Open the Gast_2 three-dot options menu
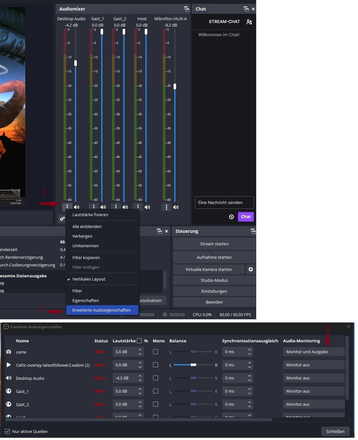 (x=116, y=207)
